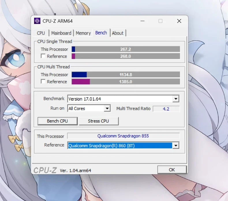Click single thread Reference bar 268.0
This screenshot has width=228, height=201.
pyautogui.click(x=126, y=56)
